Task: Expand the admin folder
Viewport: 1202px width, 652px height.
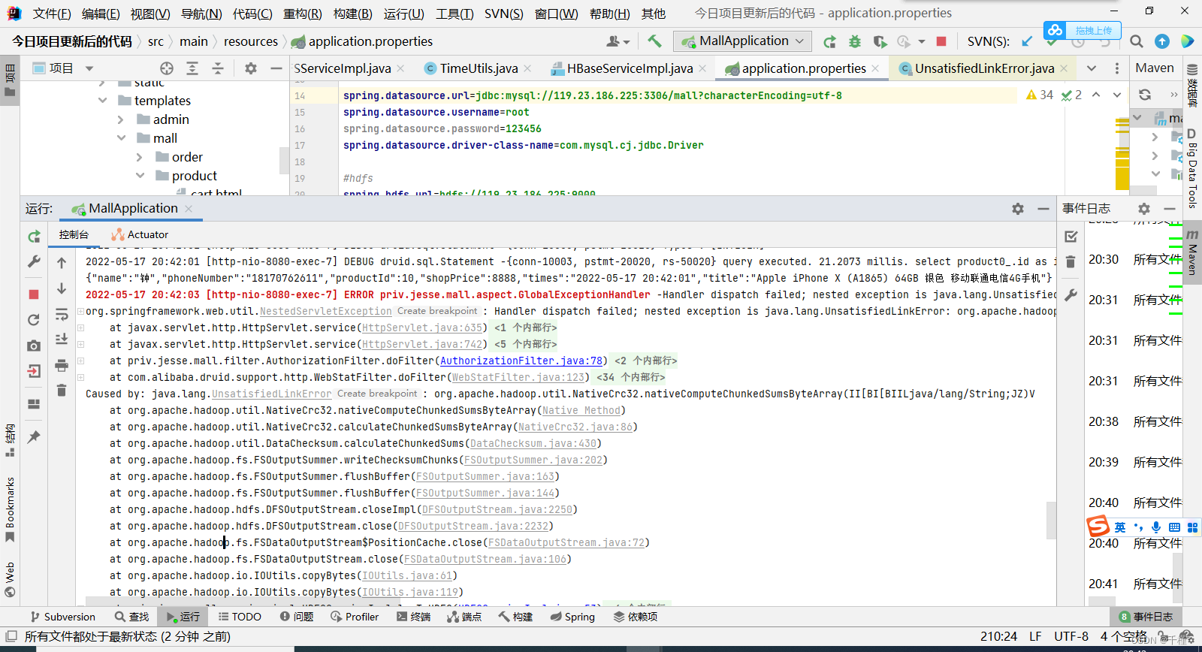Action: pos(121,119)
